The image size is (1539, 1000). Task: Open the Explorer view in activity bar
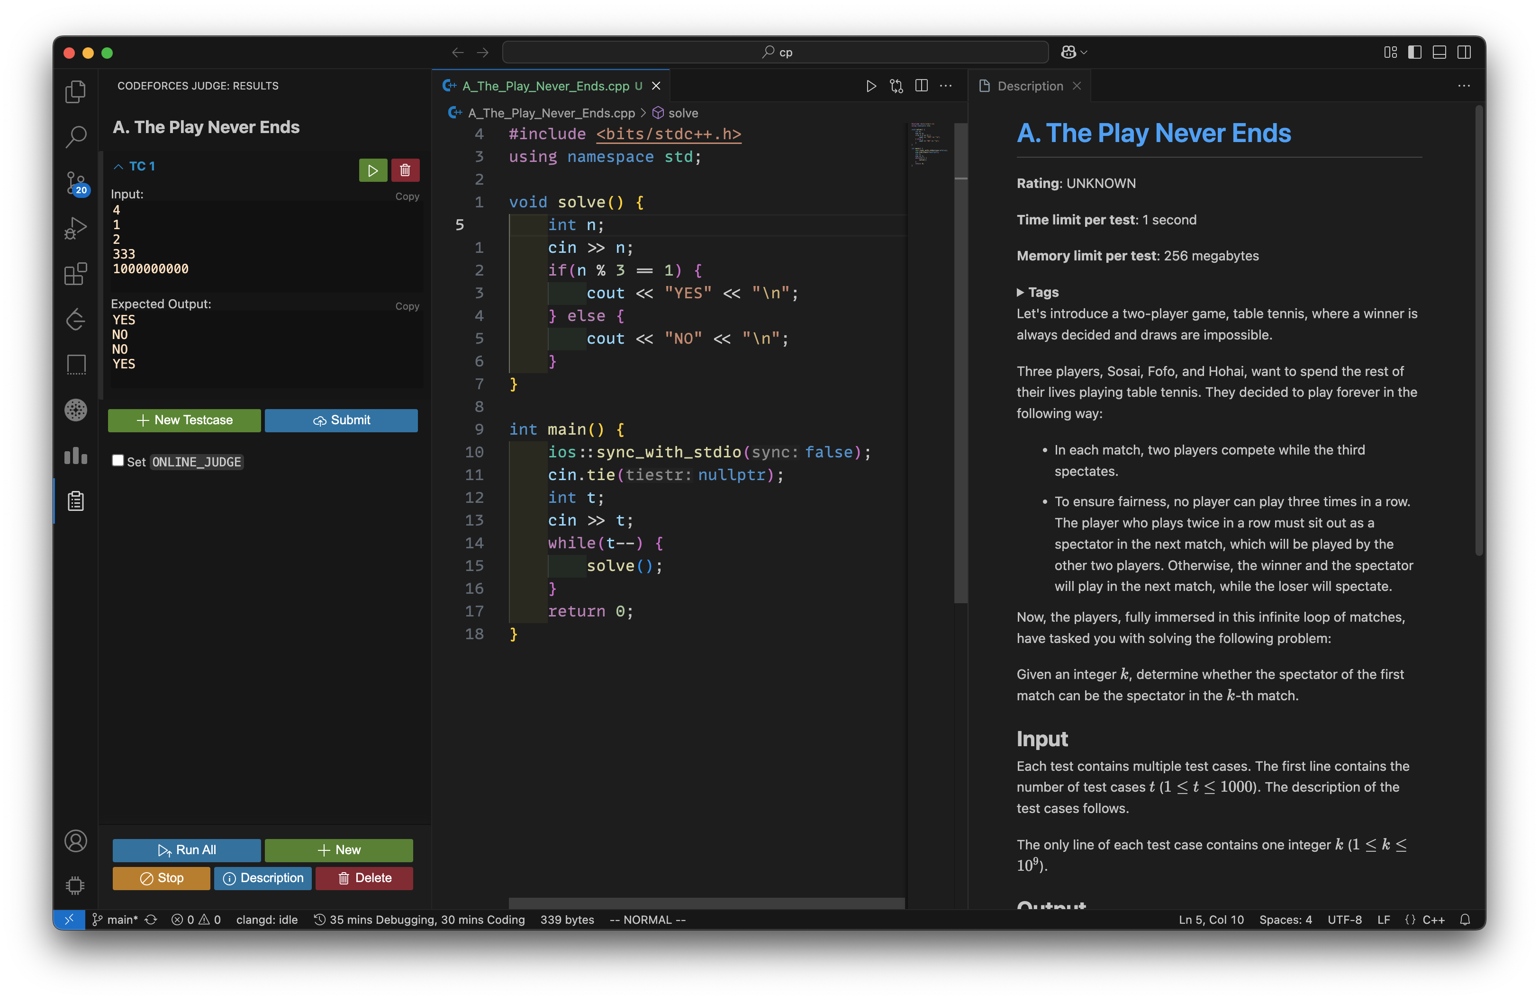tap(76, 91)
